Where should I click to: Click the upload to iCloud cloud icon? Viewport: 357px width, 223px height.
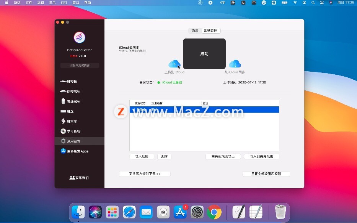(174, 64)
